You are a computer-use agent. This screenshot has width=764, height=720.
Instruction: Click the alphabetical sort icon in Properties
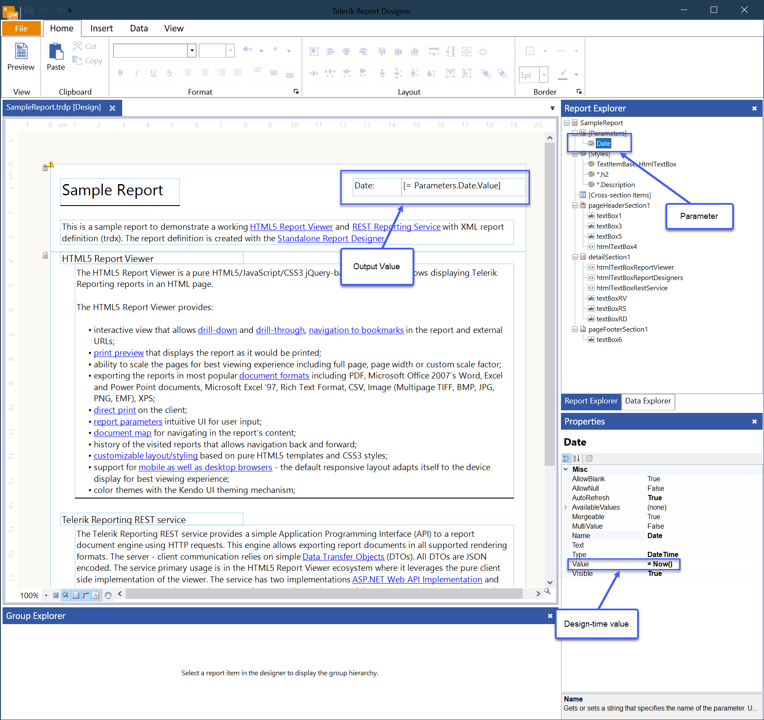coord(576,458)
